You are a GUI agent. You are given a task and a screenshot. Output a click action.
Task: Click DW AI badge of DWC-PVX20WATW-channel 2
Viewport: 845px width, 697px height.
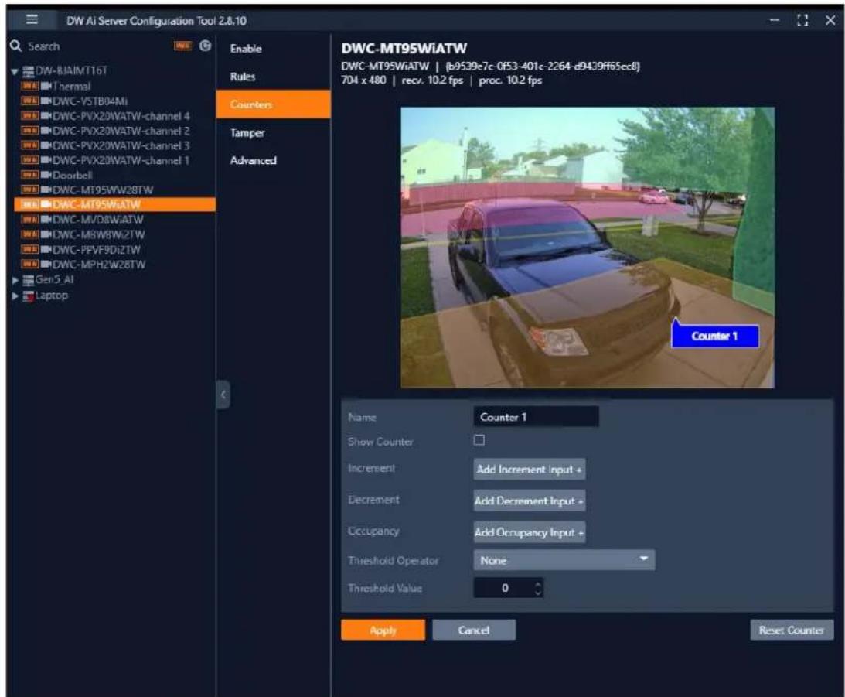pyautogui.click(x=29, y=131)
